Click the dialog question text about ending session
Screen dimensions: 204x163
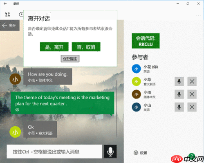(x=70, y=31)
